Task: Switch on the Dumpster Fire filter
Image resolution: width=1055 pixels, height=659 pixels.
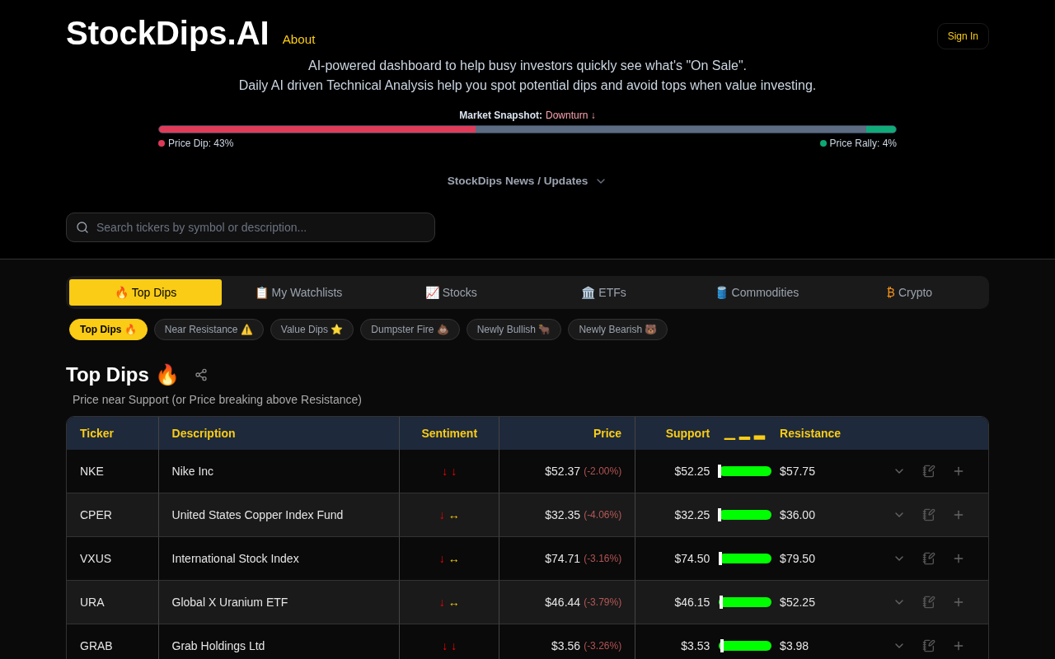Action: pos(410,329)
